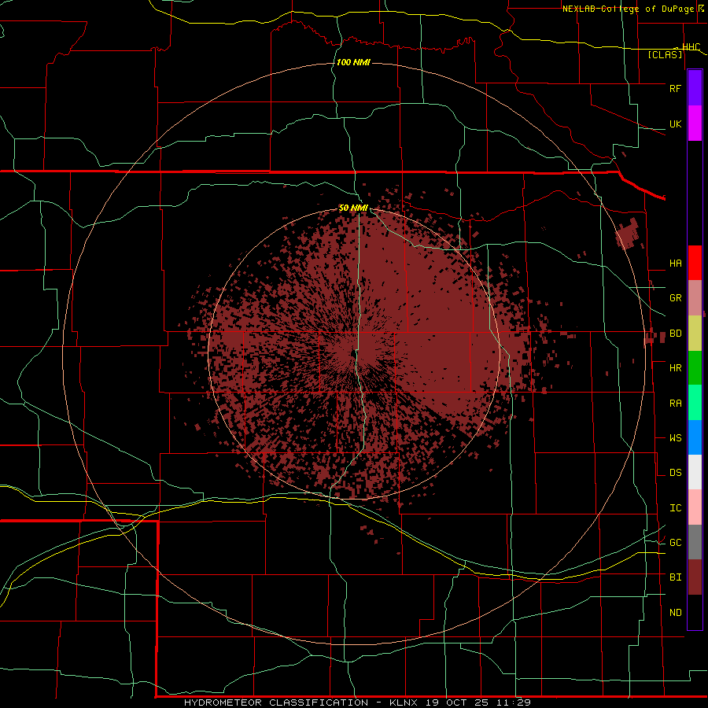Viewport: 708px width, 708px height.
Task: Click the 50 NMI range ring label
Action: click(353, 208)
